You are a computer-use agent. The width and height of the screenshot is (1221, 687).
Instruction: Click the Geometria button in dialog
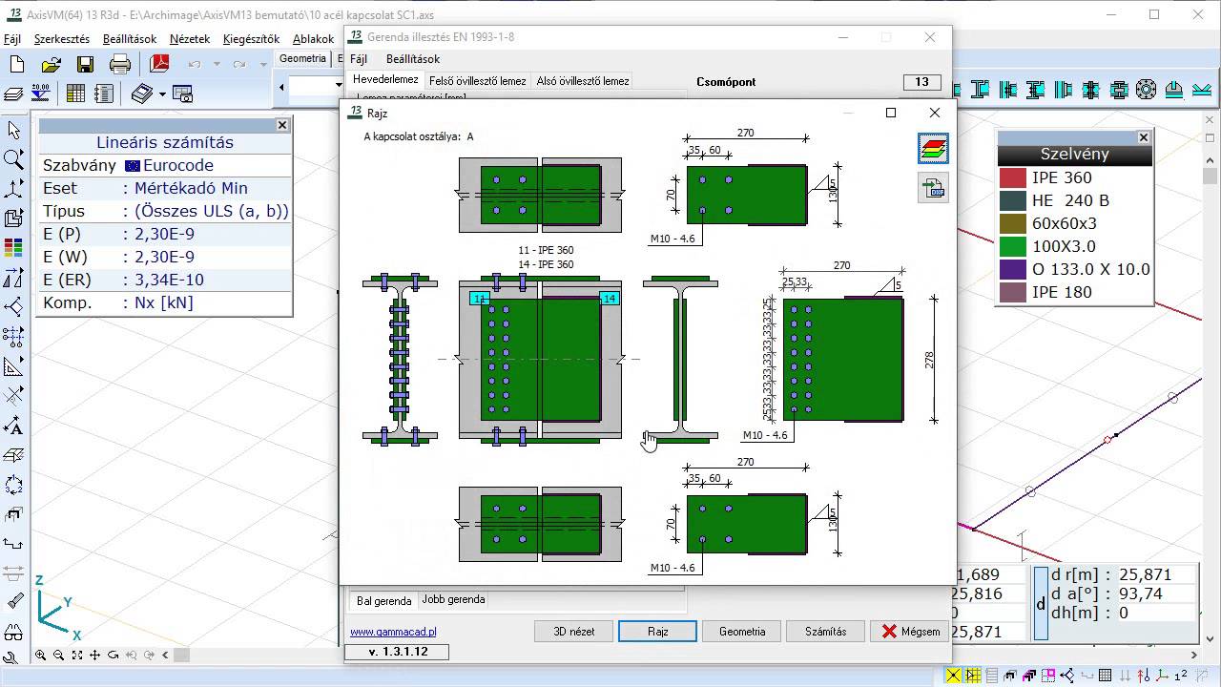tap(742, 631)
